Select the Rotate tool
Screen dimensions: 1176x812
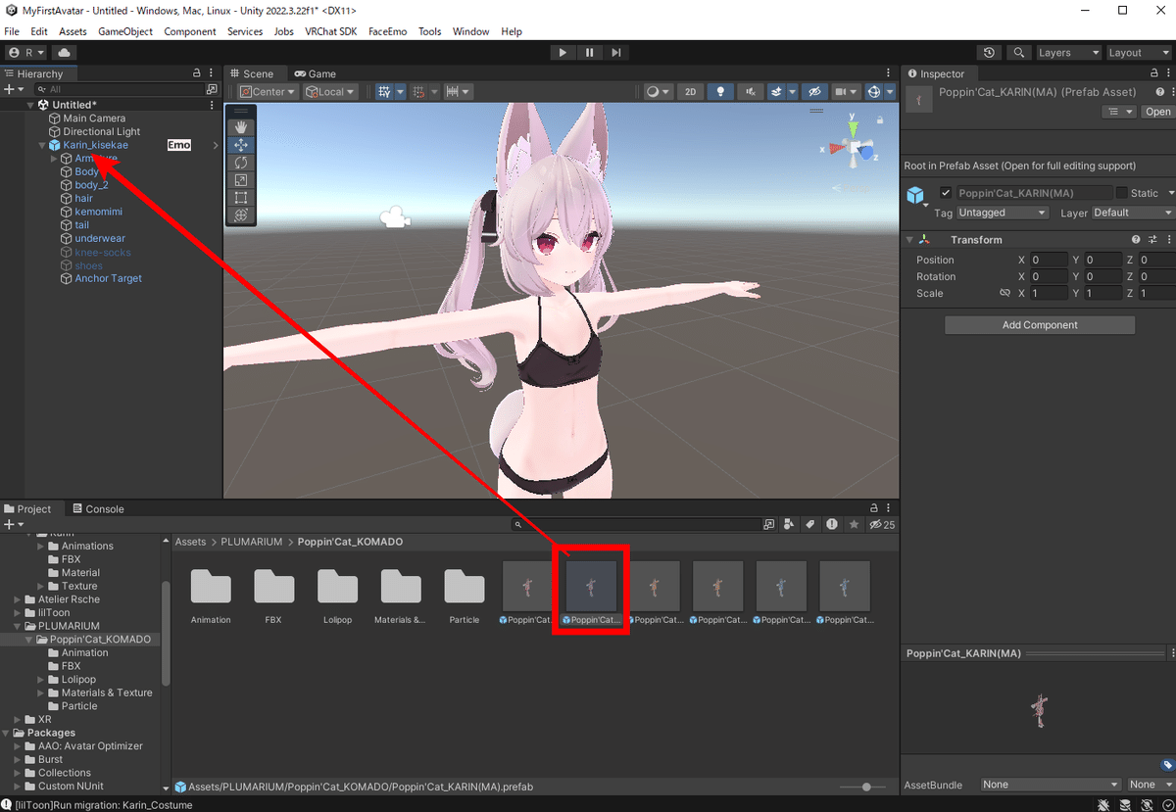coord(241,163)
